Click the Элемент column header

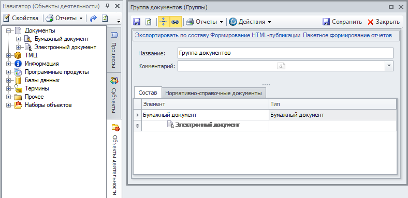[x=206, y=104]
